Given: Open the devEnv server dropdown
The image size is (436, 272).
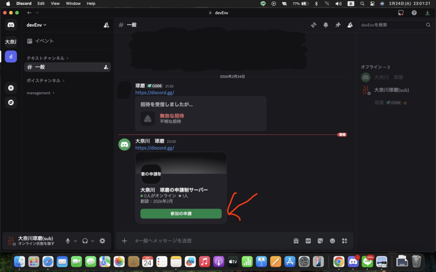Looking at the screenshot, I should coord(37,25).
